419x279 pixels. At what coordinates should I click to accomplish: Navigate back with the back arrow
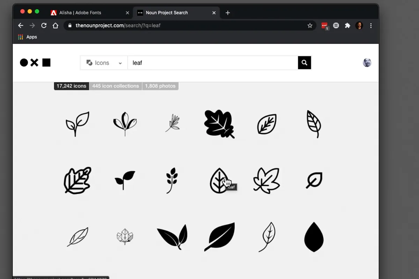coord(21,25)
